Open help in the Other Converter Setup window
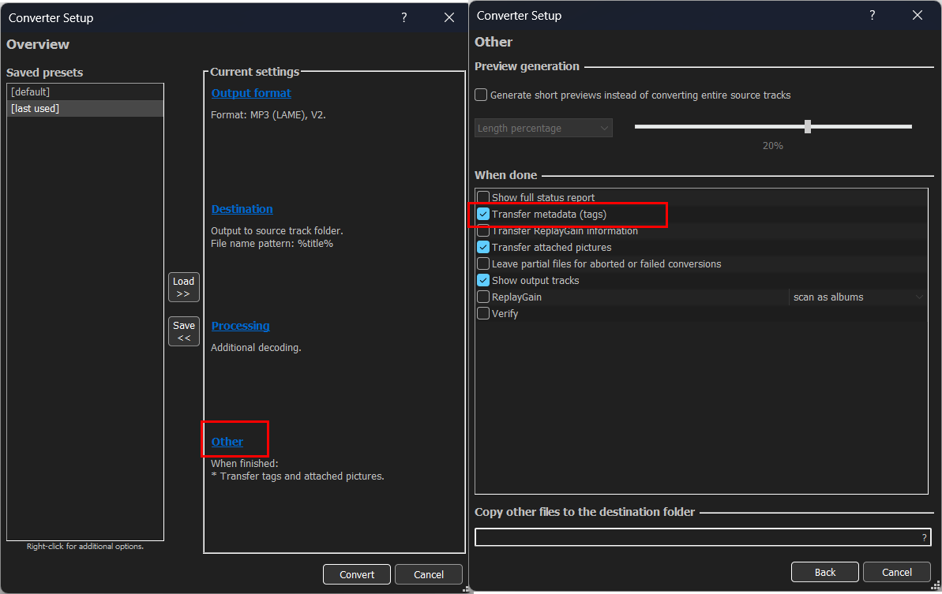This screenshot has width=942, height=594. (873, 15)
